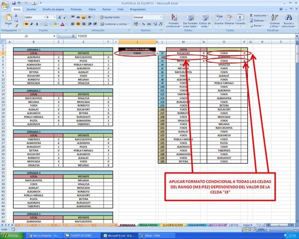Increase decimal places

coord(155,24)
